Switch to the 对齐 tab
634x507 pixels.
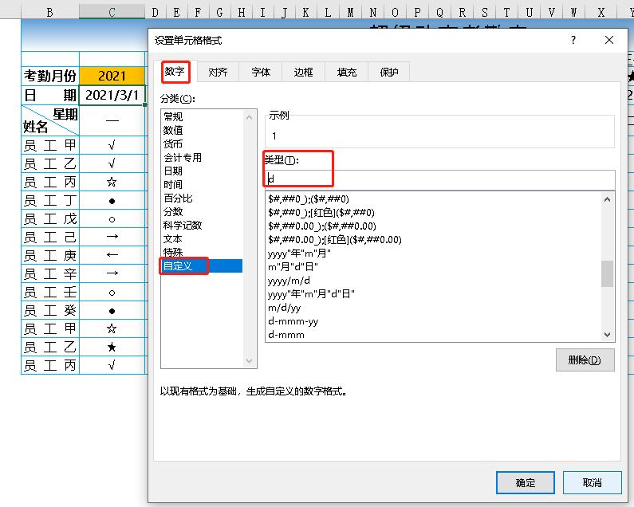[218, 72]
